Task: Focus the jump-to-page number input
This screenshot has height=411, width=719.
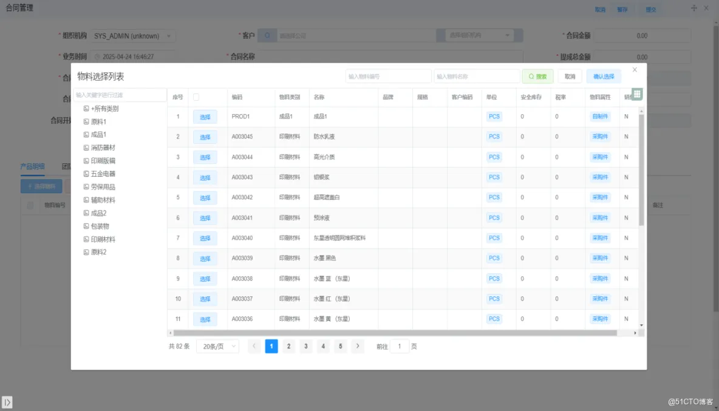Action: click(x=400, y=347)
